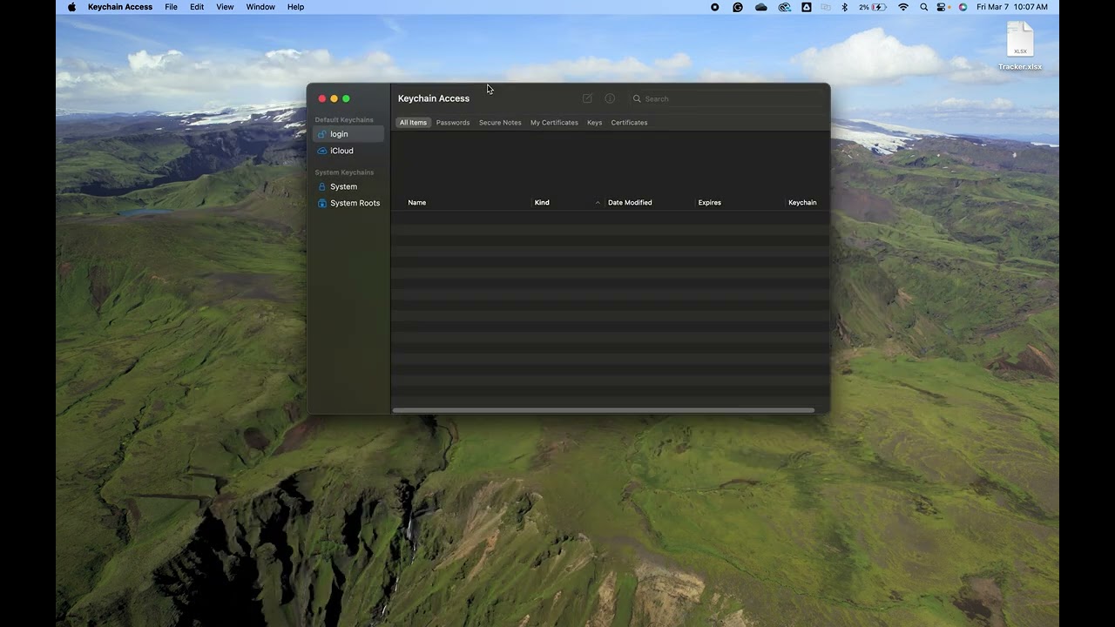Image resolution: width=1115 pixels, height=627 pixels.
Task: Select the Tracker.xlsx desktop file
Action: [1020, 46]
